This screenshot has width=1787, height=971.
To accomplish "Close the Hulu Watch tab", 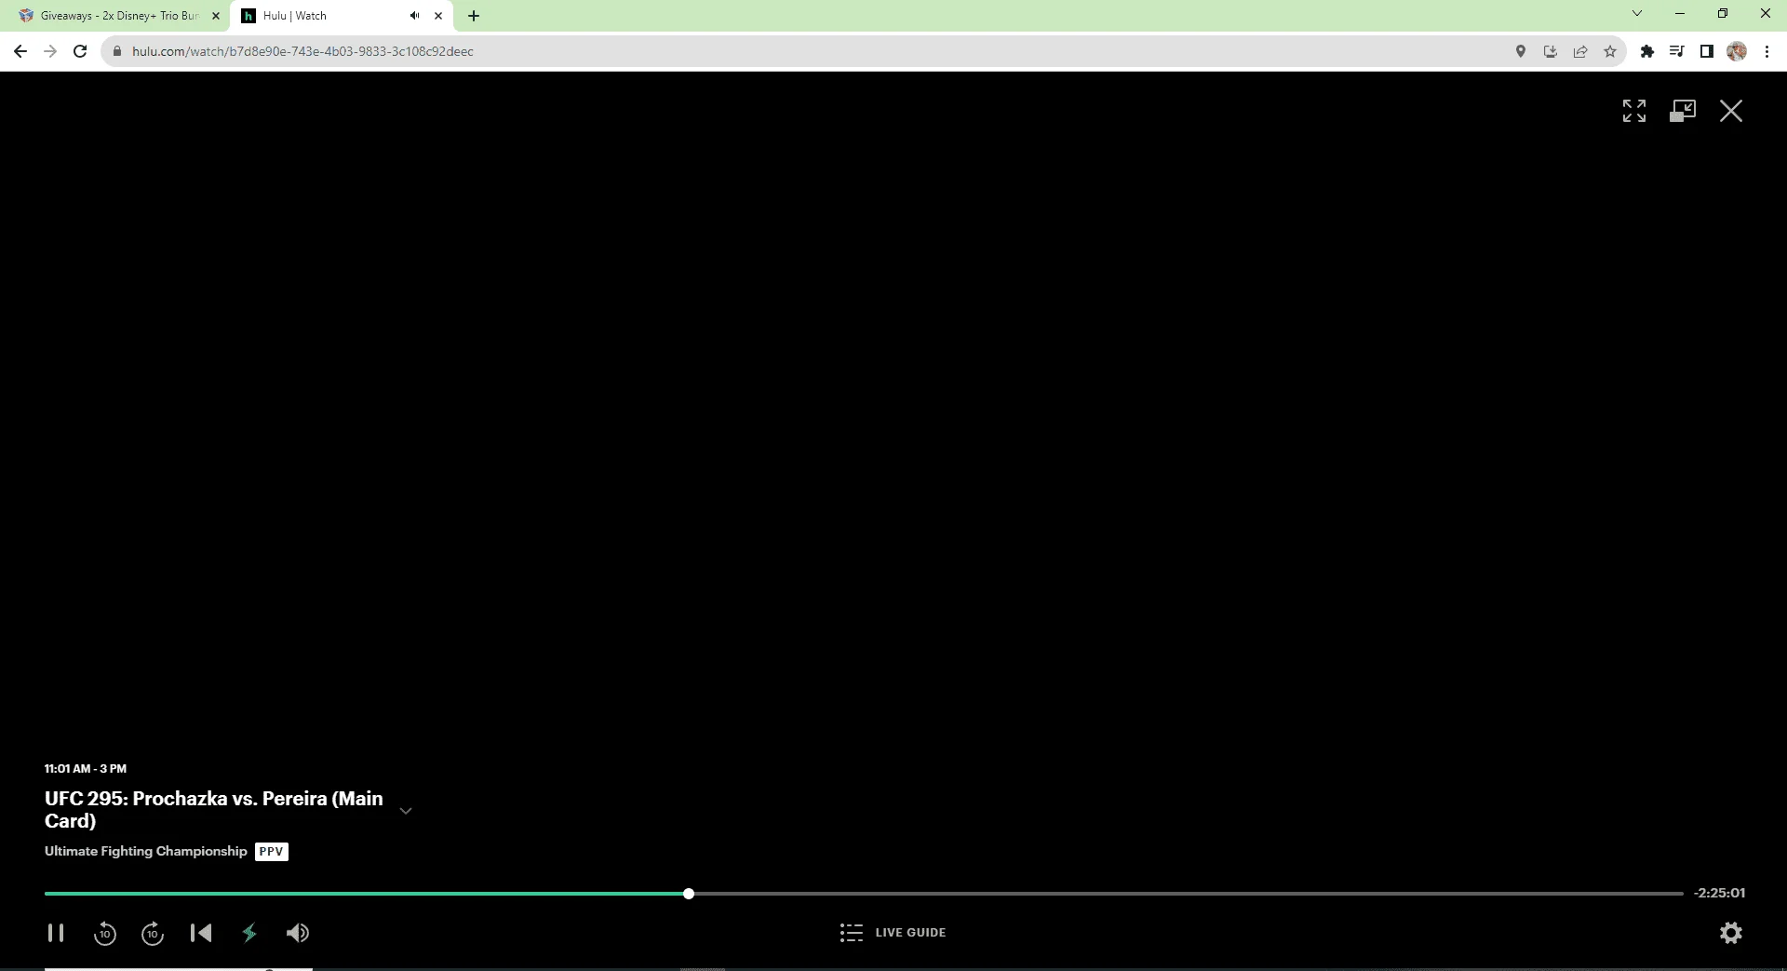I will [438, 16].
